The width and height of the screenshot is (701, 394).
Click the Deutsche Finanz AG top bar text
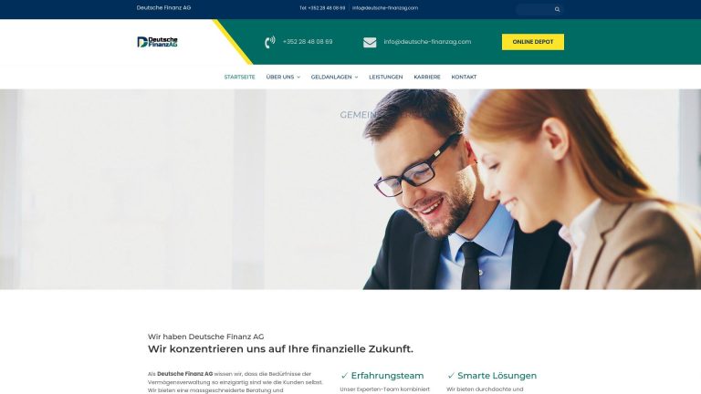163,7
